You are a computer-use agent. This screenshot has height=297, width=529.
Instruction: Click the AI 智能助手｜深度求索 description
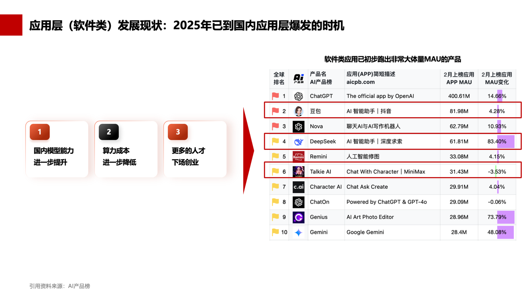coord(374,141)
